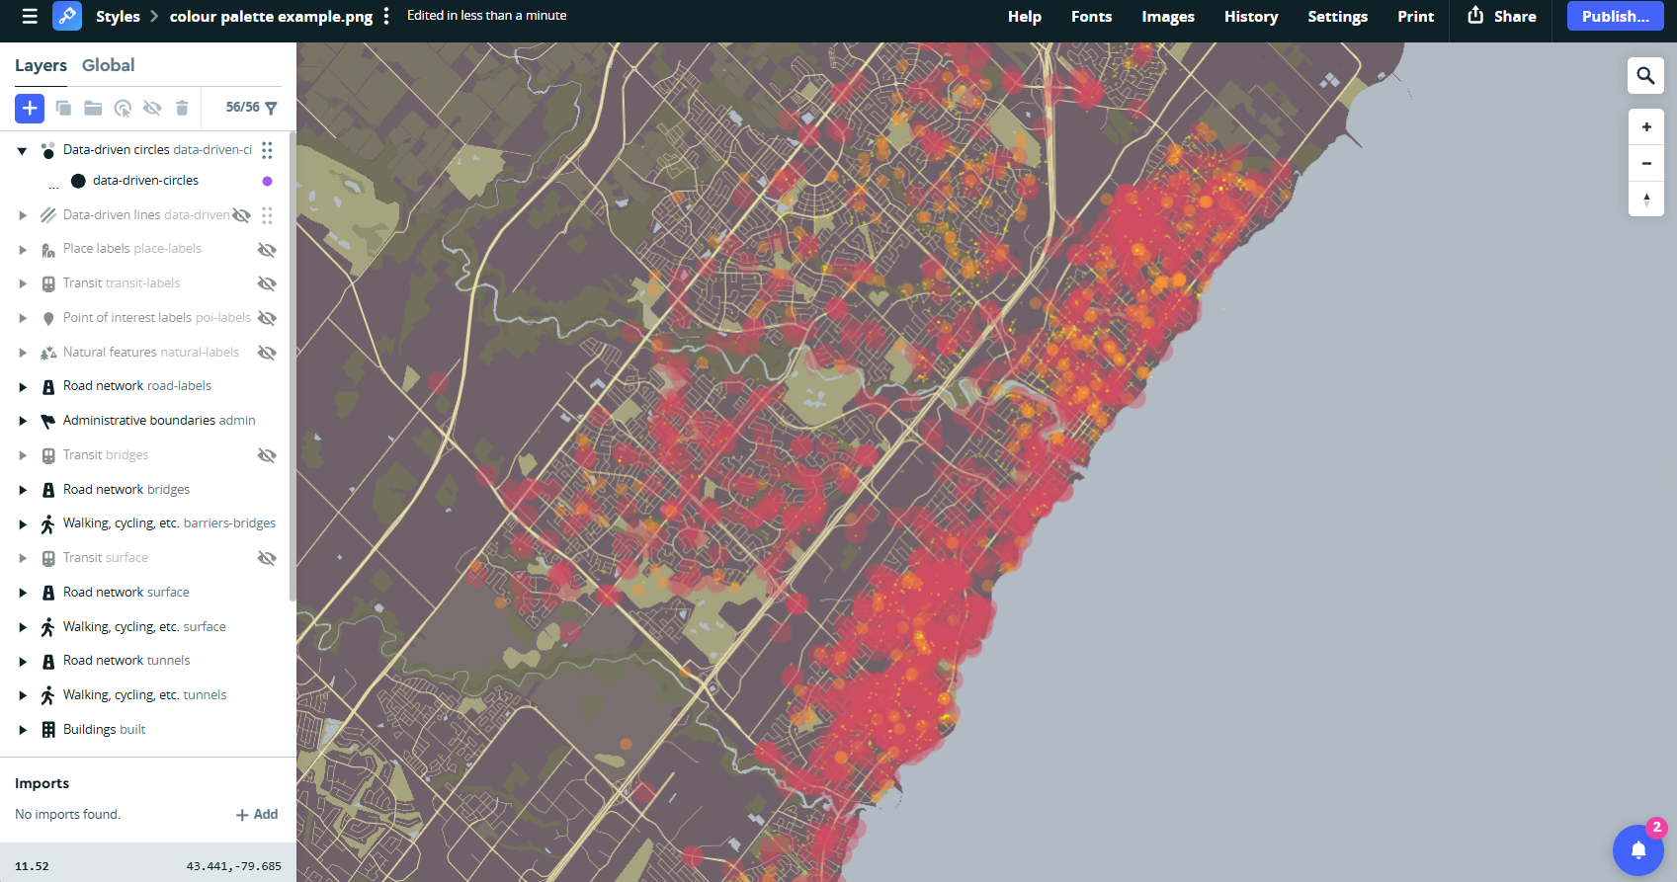Reset map bearing with compass button

pos(1646,199)
